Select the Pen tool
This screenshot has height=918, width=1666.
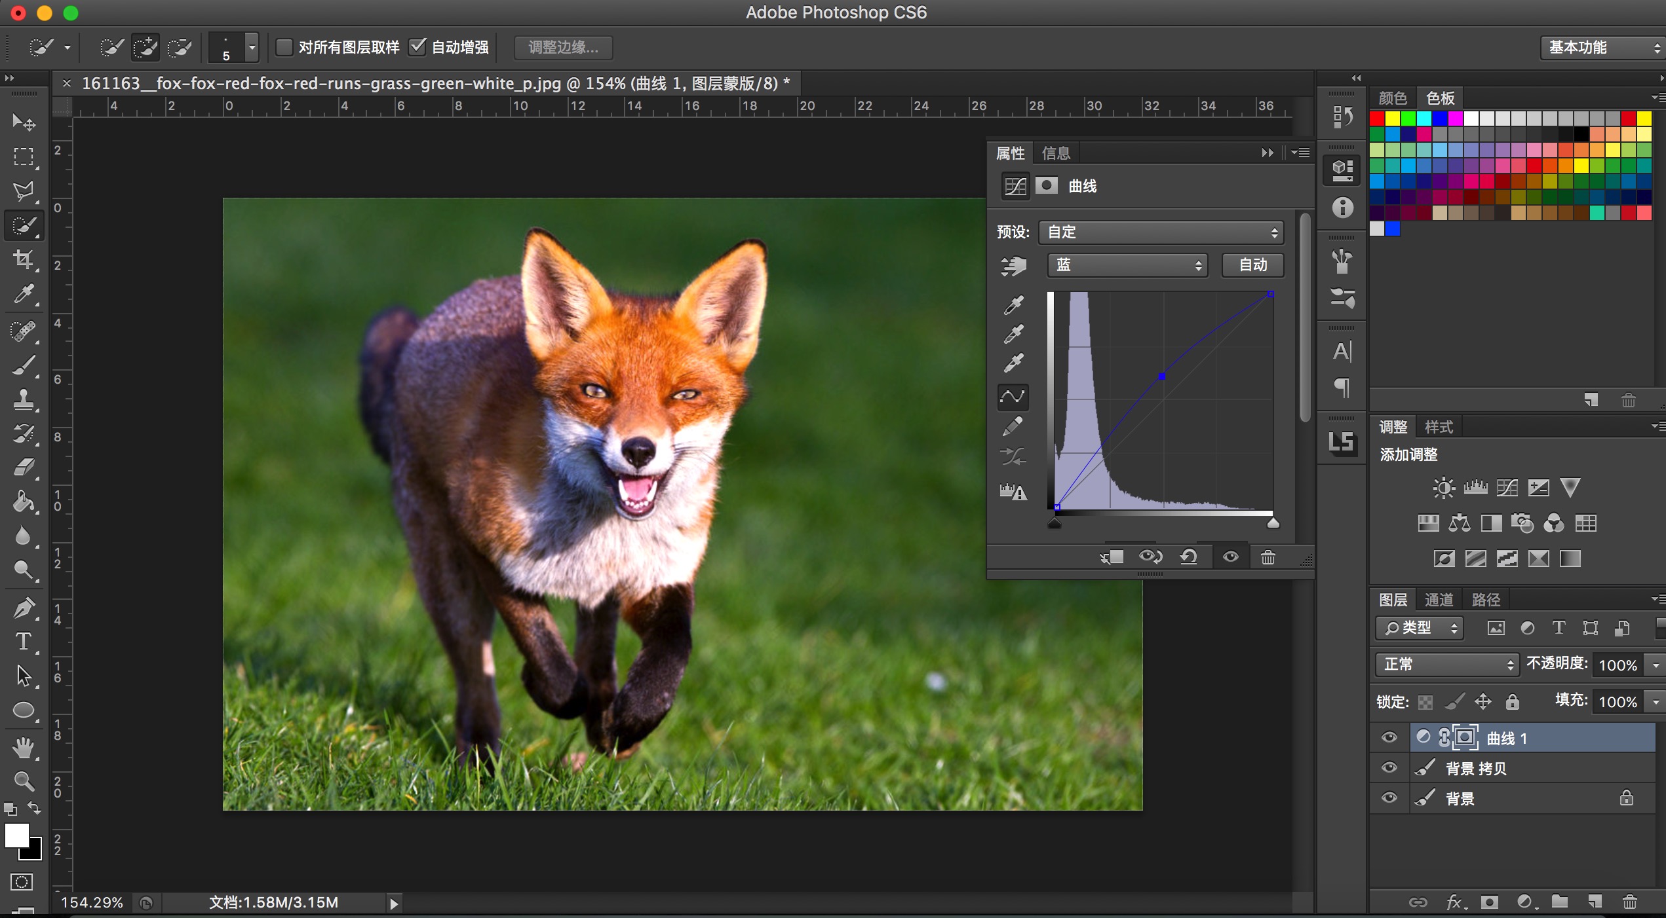(x=24, y=608)
